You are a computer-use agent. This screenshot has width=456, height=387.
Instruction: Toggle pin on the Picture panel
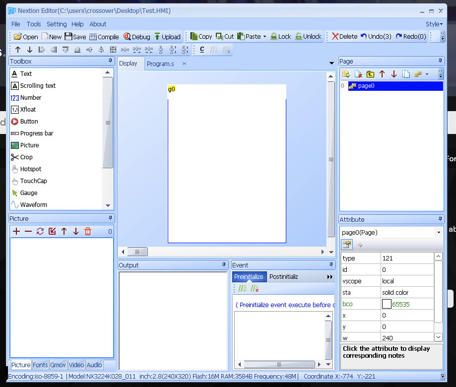pyautogui.click(x=110, y=218)
